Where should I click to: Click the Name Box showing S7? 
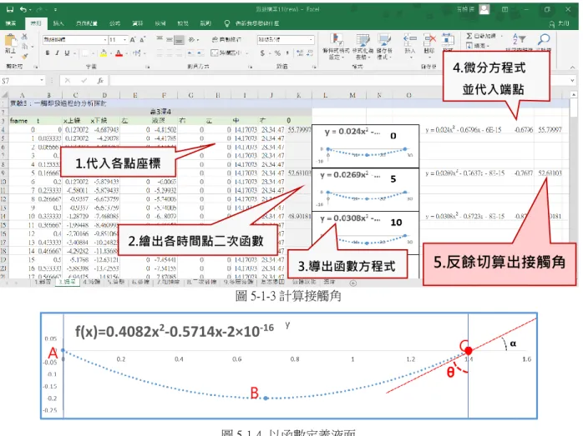23,81
